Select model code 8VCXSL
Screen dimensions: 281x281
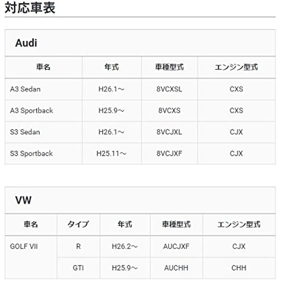click(169, 89)
